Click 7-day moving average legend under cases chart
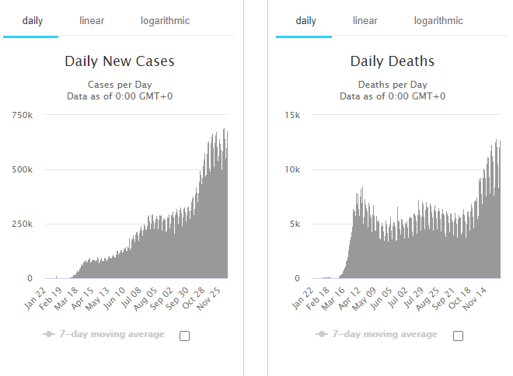513x376 pixels. (x=112, y=334)
